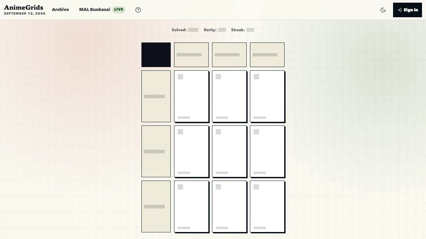The image size is (426, 239).
Task: Click the AnimeGrids logo
Action: click(24, 7)
